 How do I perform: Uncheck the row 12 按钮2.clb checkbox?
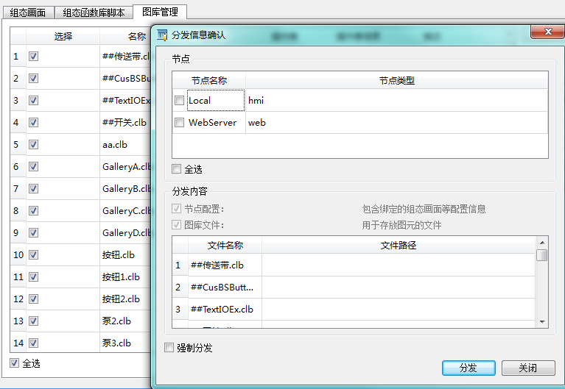point(33,299)
